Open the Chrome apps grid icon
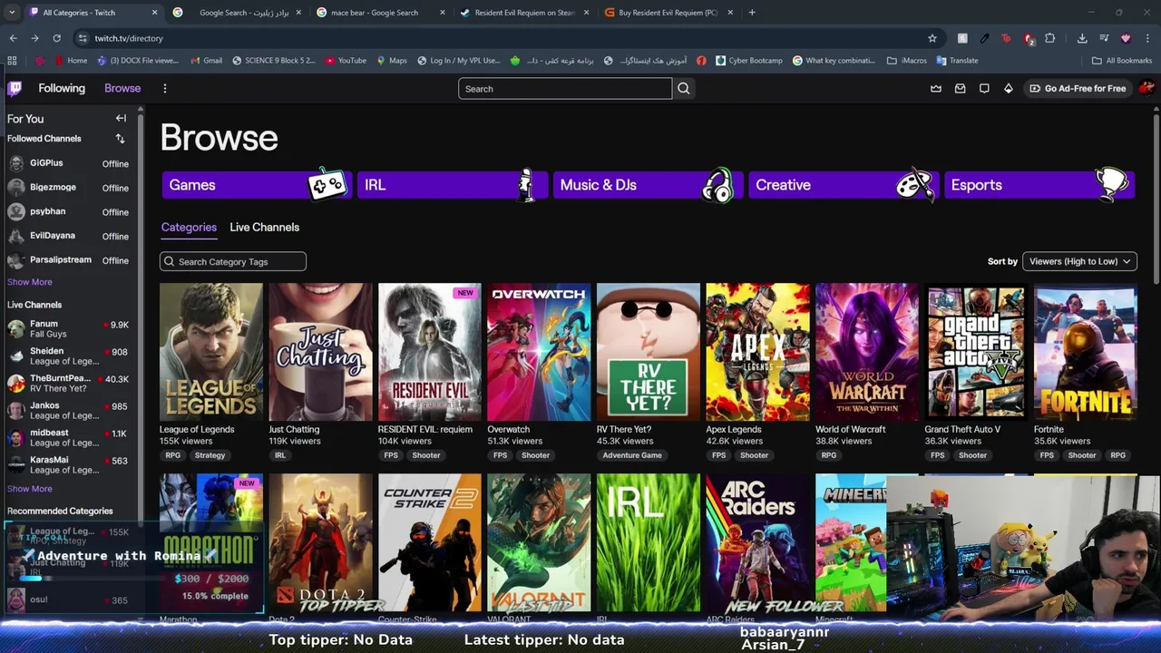 pyautogui.click(x=12, y=61)
